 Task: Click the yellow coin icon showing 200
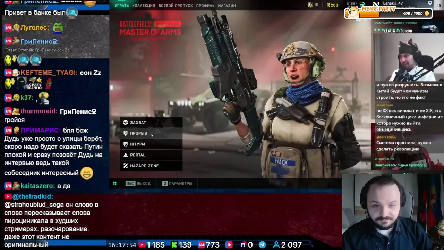click(328, 5)
